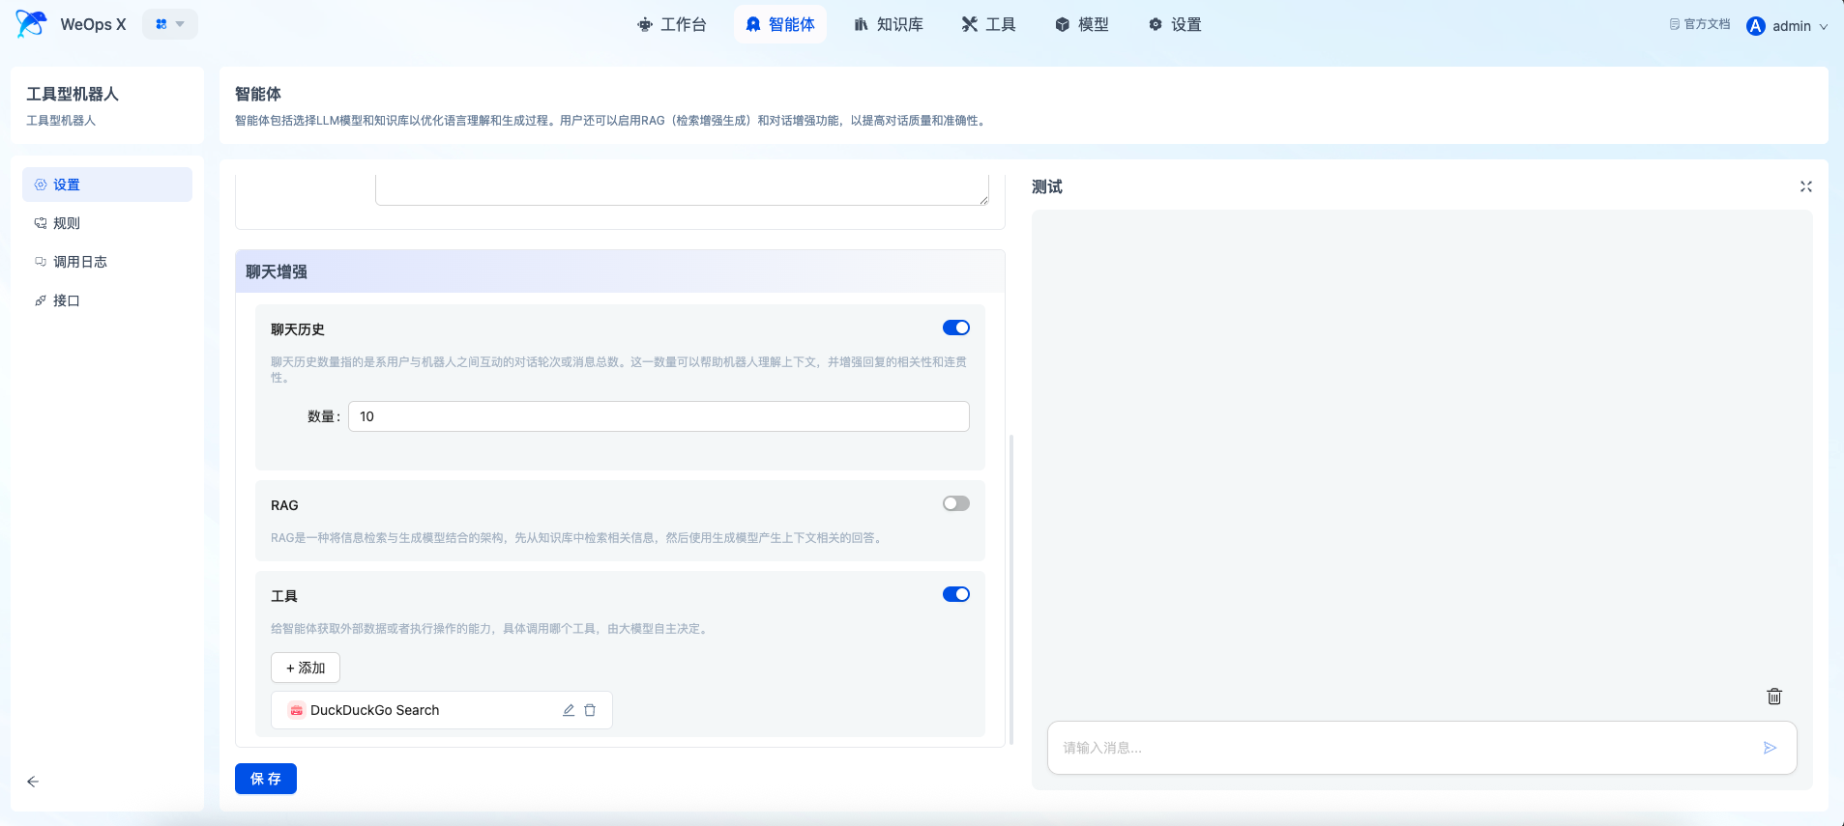Screen dimensions: 1844x826
Task: Click the 官方文档 document icon
Action: [1675, 24]
